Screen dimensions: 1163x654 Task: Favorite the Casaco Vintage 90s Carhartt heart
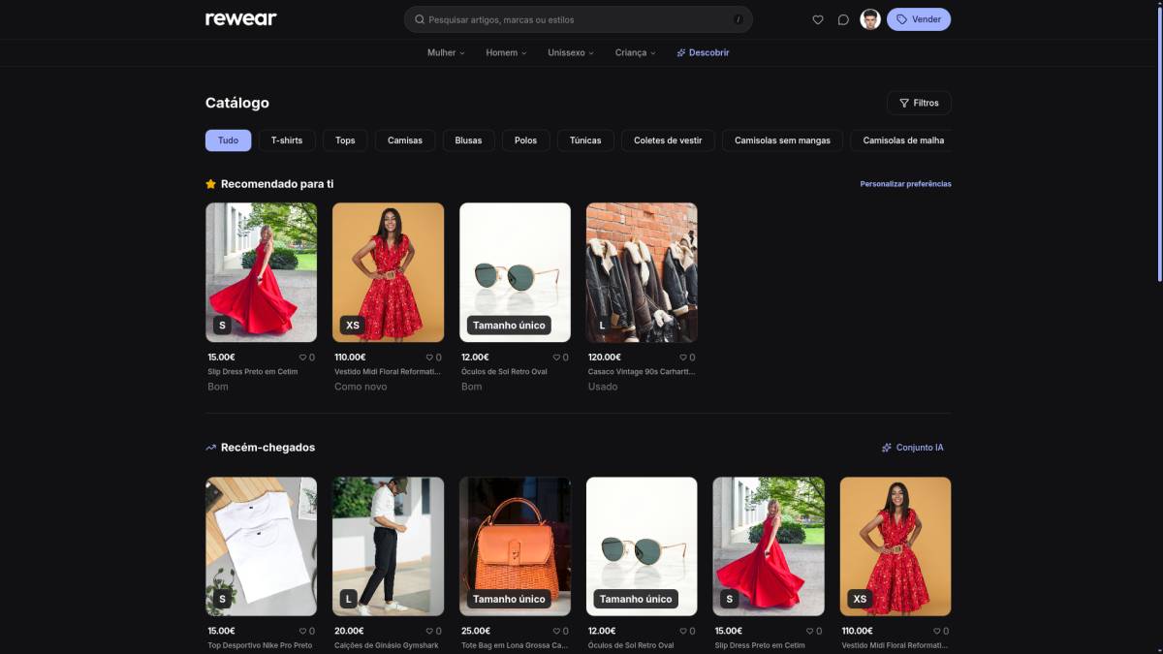click(682, 358)
